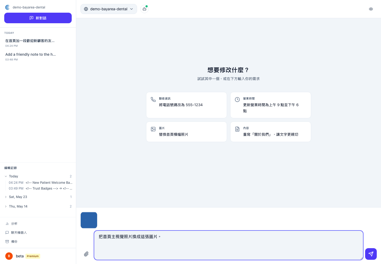This screenshot has height=264, width=381.
Task: Collapse the Today edit history group
Action: pos(38,176)
